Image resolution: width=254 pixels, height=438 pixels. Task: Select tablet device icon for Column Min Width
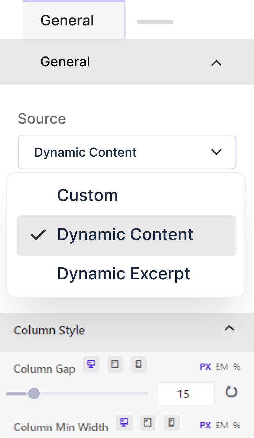[x=148, y=422]
